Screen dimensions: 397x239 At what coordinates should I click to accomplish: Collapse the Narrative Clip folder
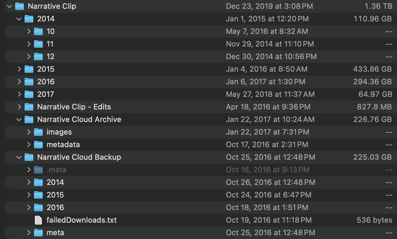pyautogui.click(x=9, y=6)
